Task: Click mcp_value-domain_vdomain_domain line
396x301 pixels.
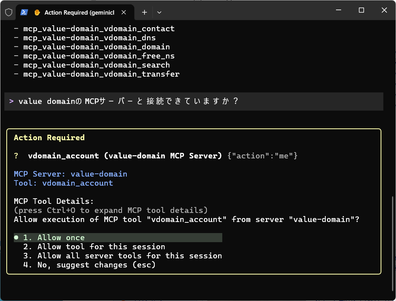Action: (x=96, y=47)
